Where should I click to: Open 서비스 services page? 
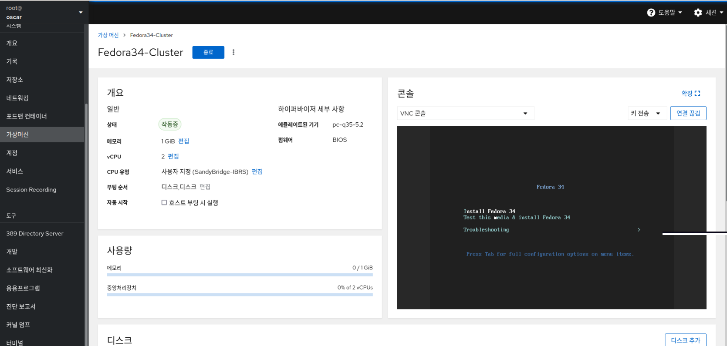coord(42,171)
